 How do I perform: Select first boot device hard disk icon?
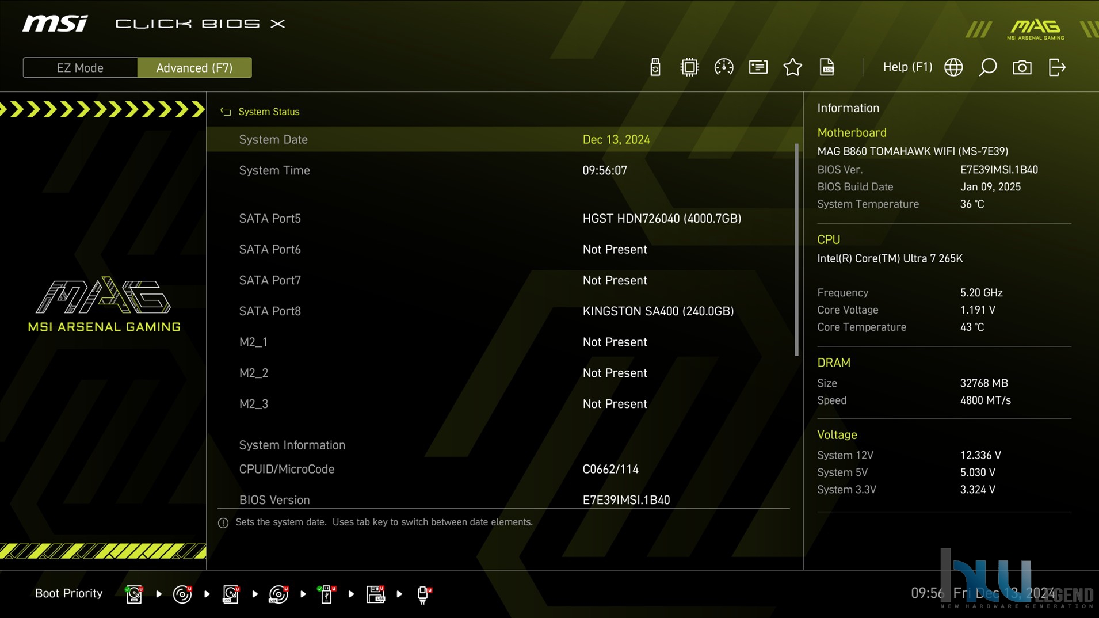(x=134, y=594)
